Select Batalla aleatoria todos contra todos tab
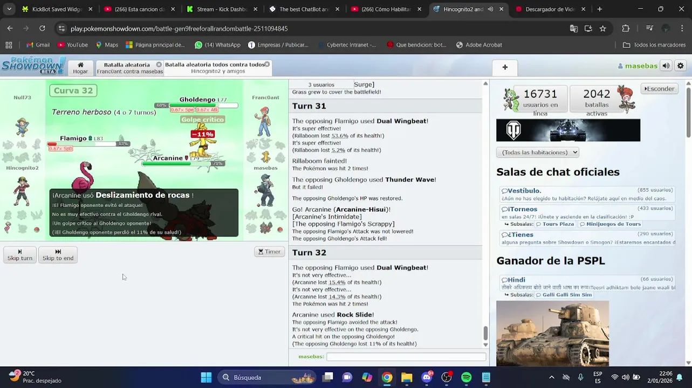The height and width of the screenshot is (388, 692). pos(214,67)
